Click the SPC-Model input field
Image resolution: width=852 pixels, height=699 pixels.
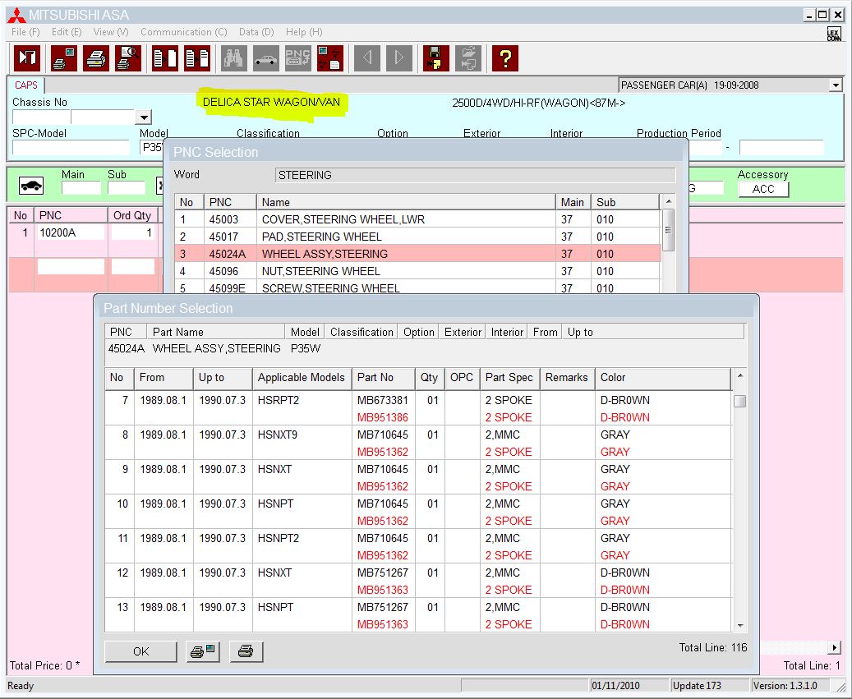click(x=71, y=148)
